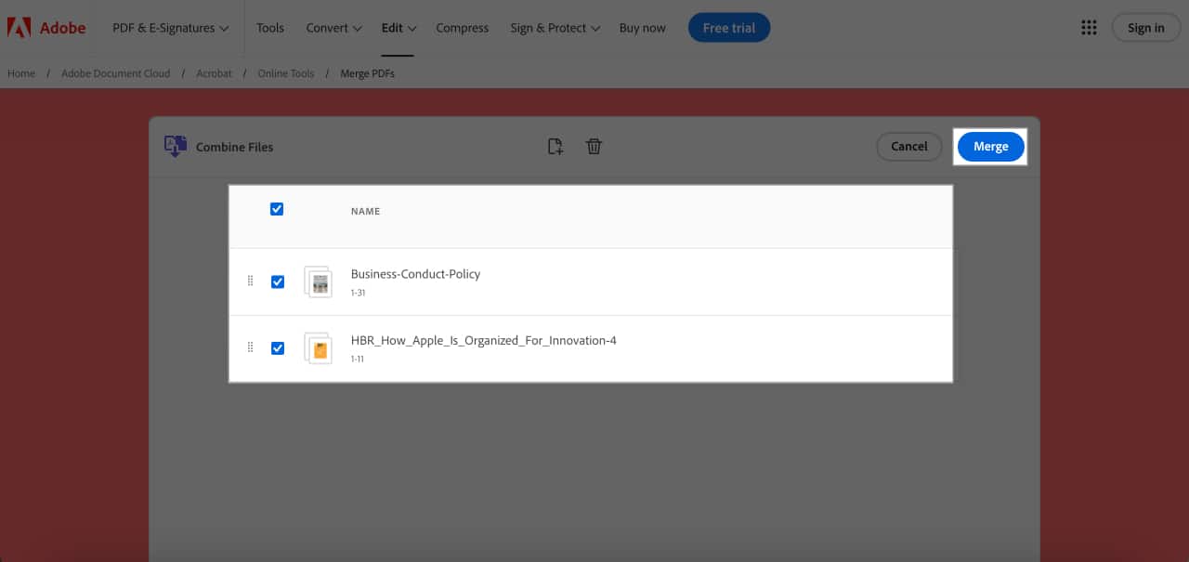This screenshot has width=1189, height=562.
Task: Click page range 1-11
Action: click(x=358, y=359)
